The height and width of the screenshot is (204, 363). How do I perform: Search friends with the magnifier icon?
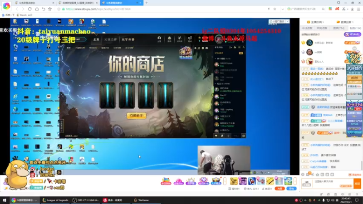click(x=243, y=48)
